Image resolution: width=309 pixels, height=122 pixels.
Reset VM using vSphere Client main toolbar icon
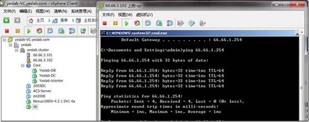coord(39,31)
